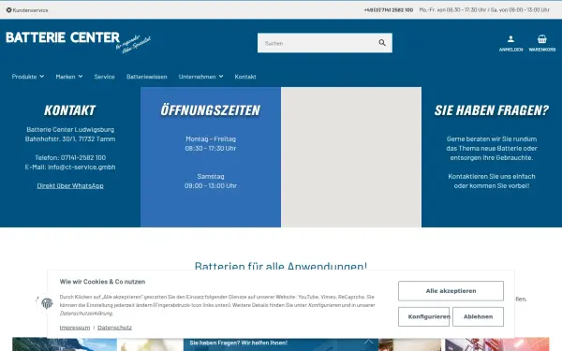Viewport: 562px width, 351px height.
Task: Click the 'Bahnhofstr. 30/1, 71732 Tamm' address
Action: tap(70, 139)
